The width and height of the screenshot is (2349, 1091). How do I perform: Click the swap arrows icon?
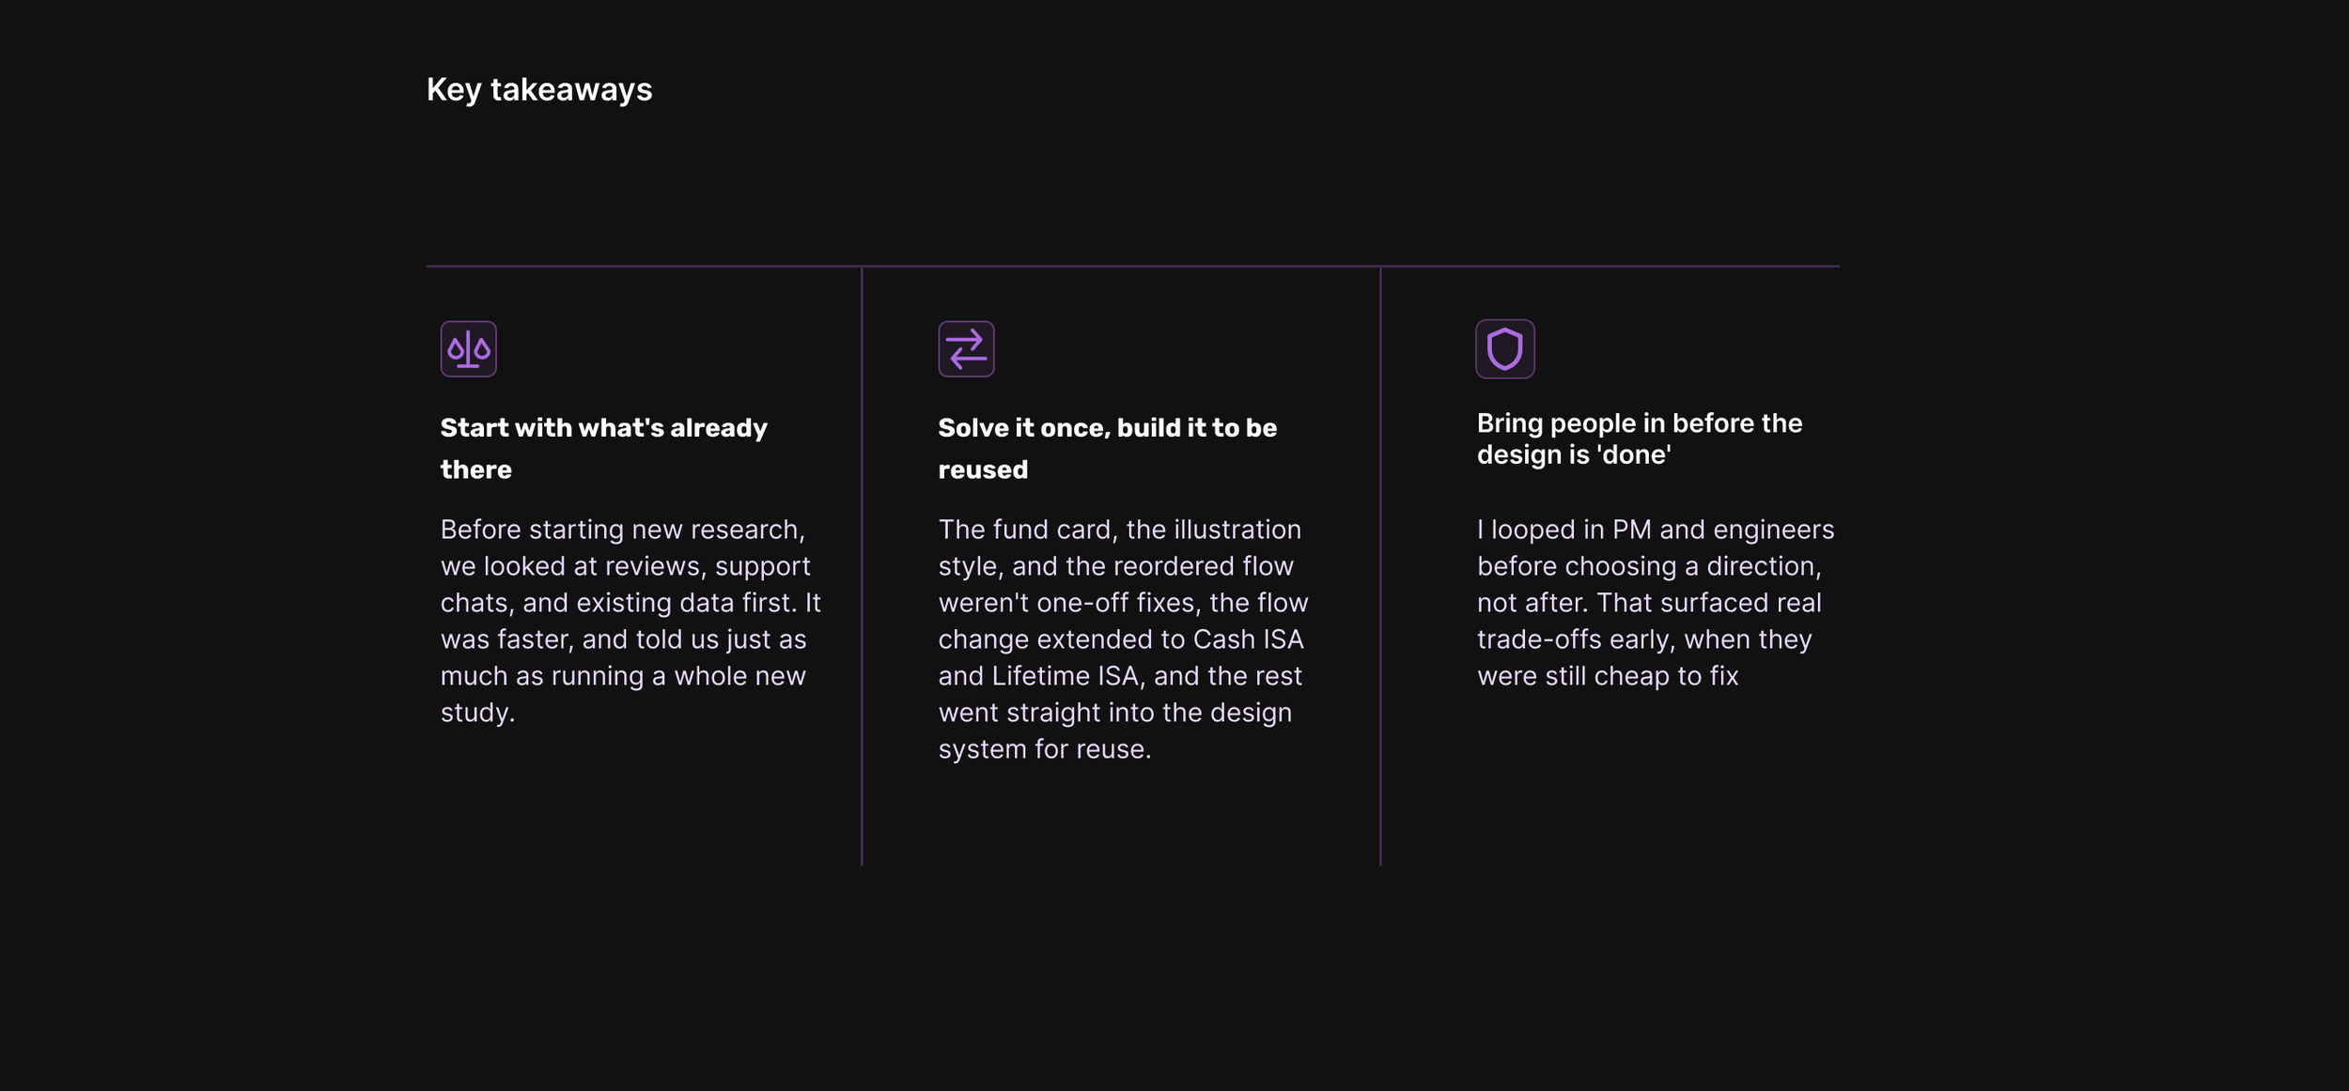tap(966, 349)
